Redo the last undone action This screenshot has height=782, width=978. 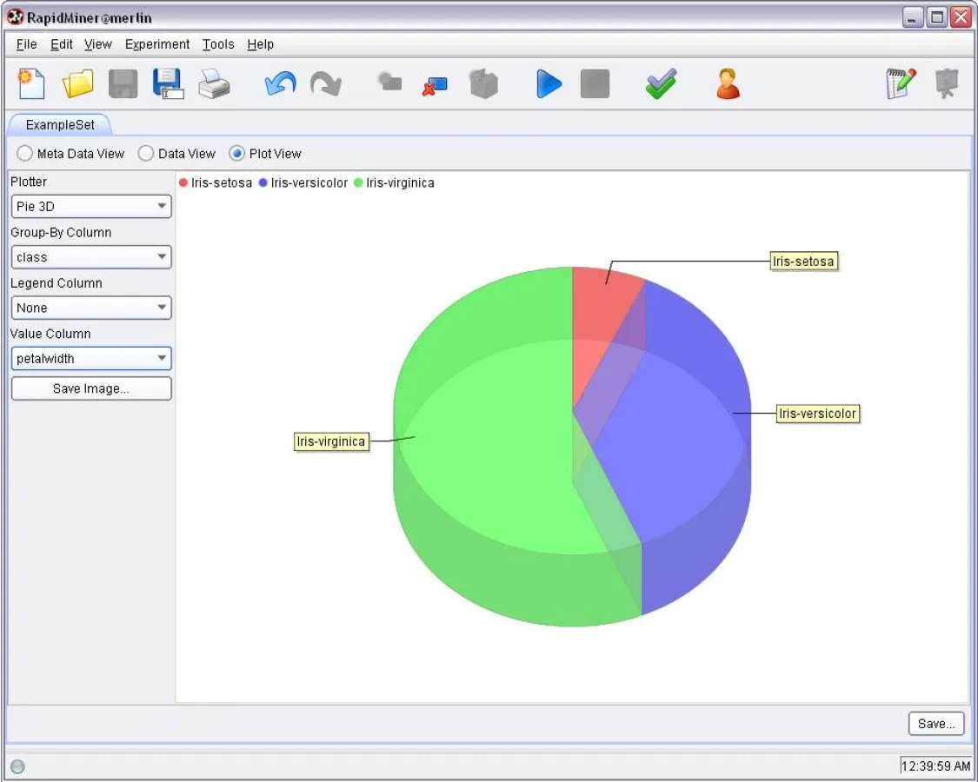(x=327, y=83)
